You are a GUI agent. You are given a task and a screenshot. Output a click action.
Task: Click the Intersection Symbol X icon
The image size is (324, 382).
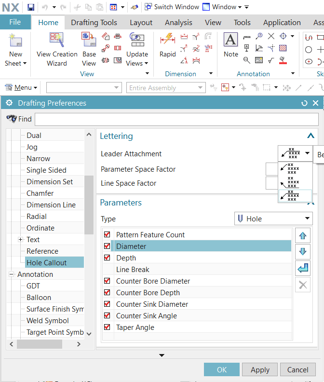pos(271,36)
